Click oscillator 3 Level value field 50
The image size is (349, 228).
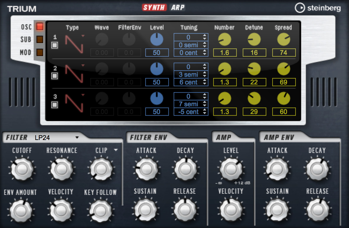point(157,112)
